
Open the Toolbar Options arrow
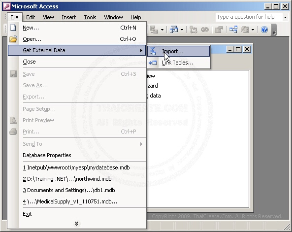pyautogui.click(x=274, y=30)
